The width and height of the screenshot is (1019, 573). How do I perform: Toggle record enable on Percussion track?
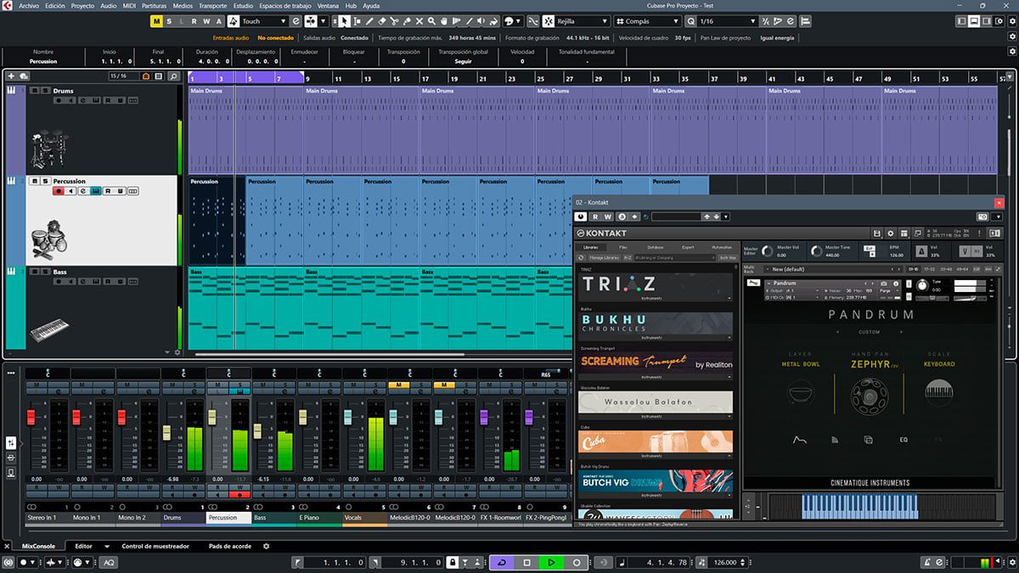(59, 192)
